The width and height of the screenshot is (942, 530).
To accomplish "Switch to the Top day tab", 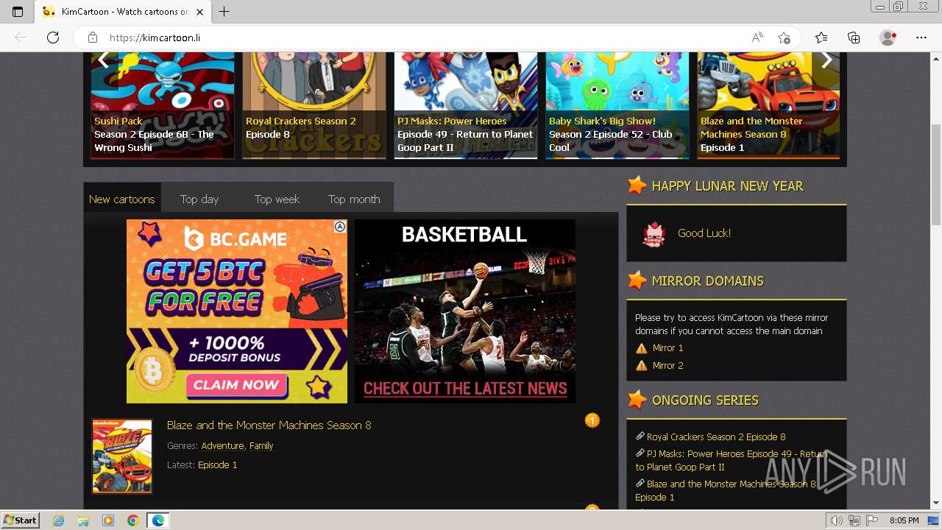I will coord(199,199).
